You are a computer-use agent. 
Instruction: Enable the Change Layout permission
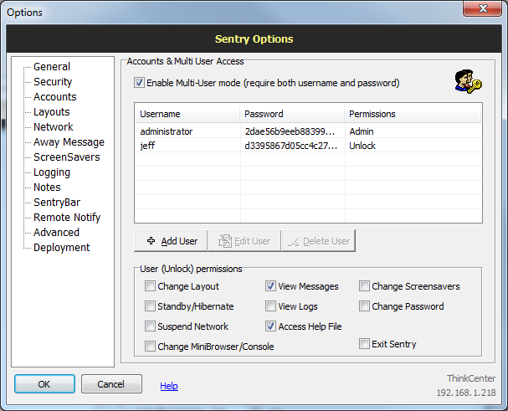[150, 286]
